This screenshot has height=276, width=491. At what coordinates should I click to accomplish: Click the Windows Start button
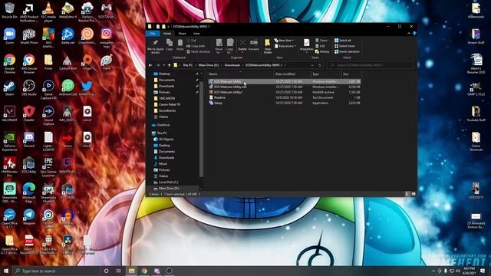5,271
